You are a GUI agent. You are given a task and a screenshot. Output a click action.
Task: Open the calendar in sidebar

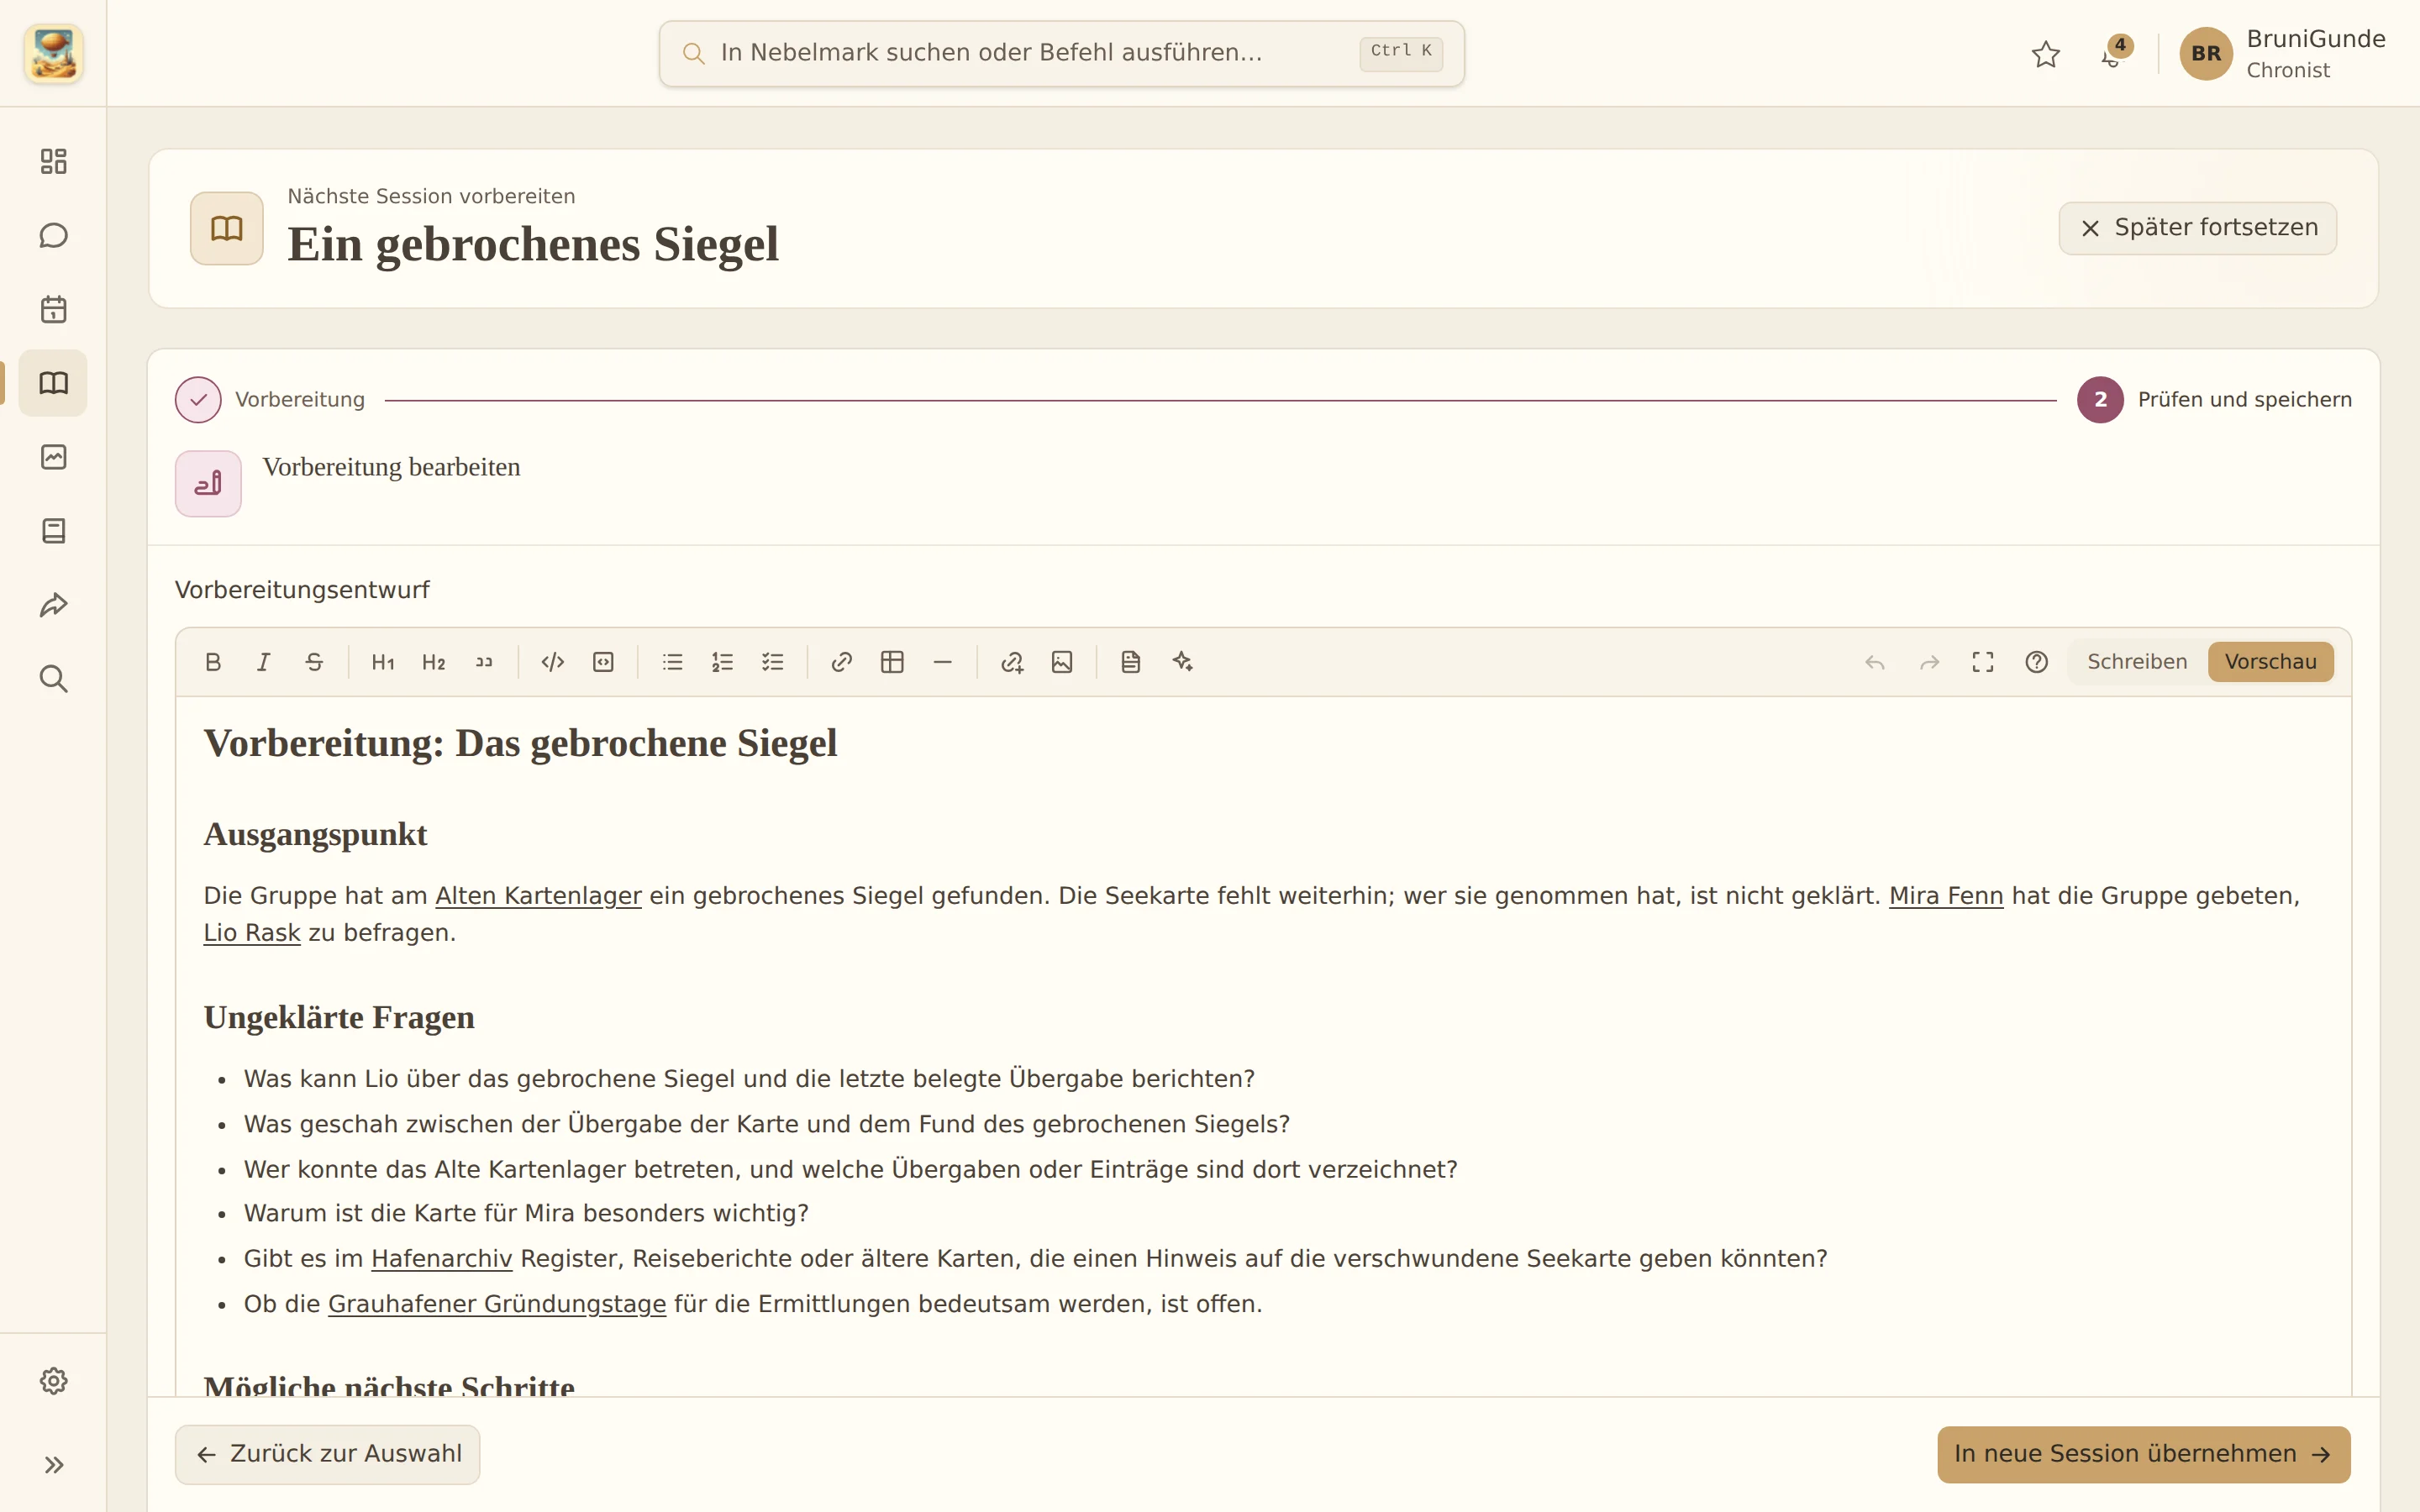[x=53, y=309]
